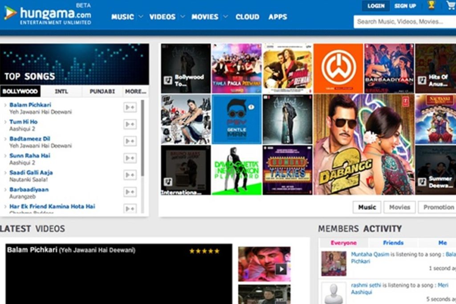
Task: Expand the Movies menu arrow
Action: 225,16
